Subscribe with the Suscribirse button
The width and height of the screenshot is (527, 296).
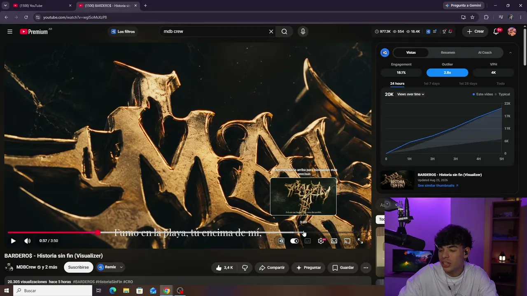(78, 267)
